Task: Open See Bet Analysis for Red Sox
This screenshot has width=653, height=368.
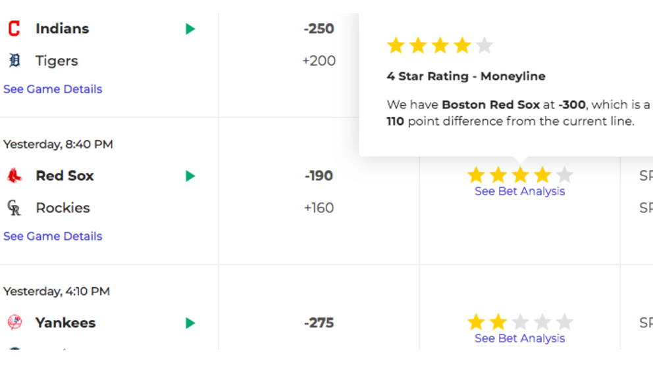Action: [x=520, y=191]
